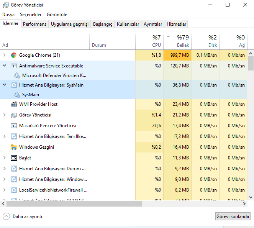Click the vertical scrollbar up arrow
Image resolution: width=254 pixels, height=228 pixels.
pyautogui.click(x=251, y=53)
